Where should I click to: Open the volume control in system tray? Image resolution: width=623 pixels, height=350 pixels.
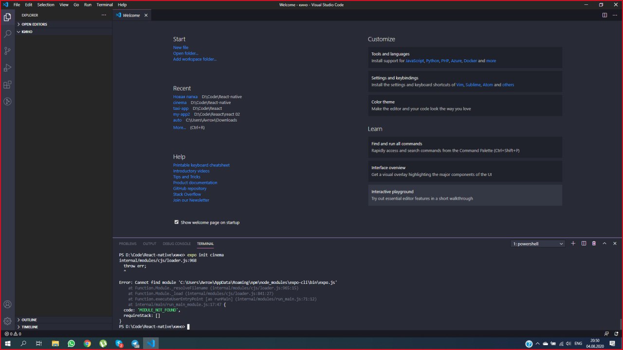(569, 344)
